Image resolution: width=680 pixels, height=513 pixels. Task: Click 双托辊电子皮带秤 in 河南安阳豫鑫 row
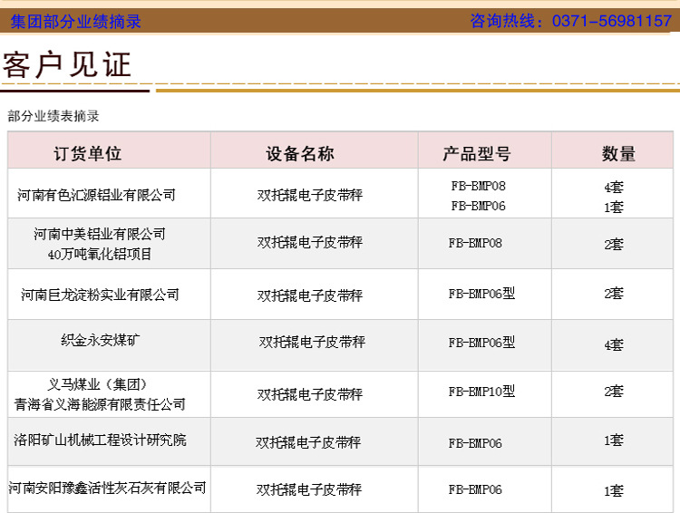(x=309, y=489)
